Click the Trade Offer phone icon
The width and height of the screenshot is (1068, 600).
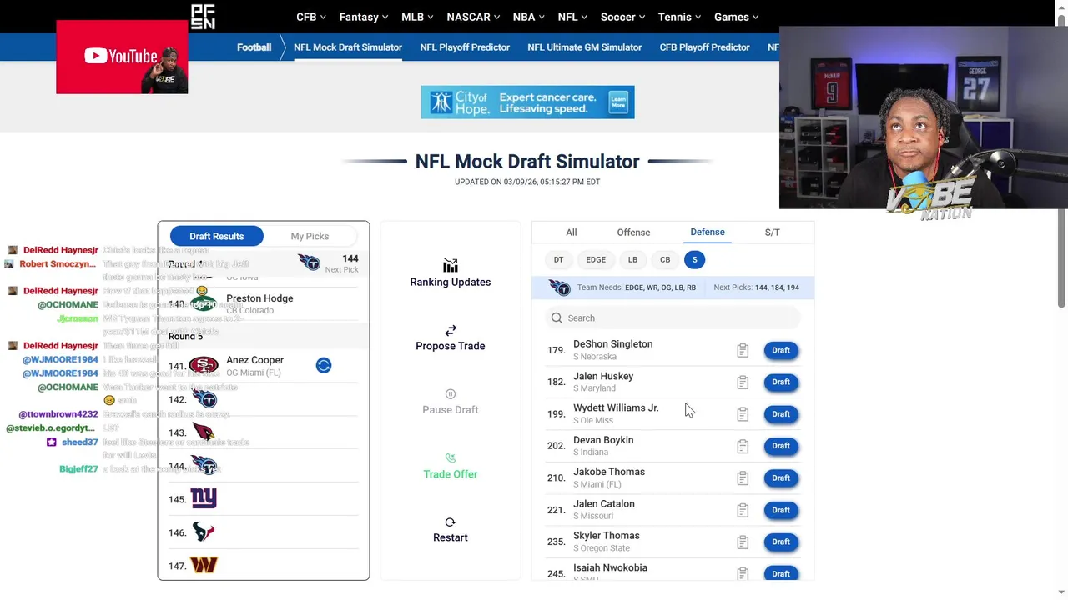point(451,458)
